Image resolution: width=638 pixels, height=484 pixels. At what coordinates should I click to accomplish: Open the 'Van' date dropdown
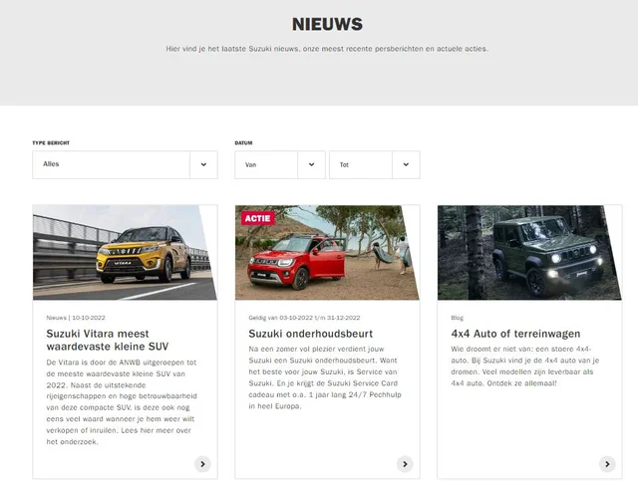pyautogui.click(x=280, y=164)
